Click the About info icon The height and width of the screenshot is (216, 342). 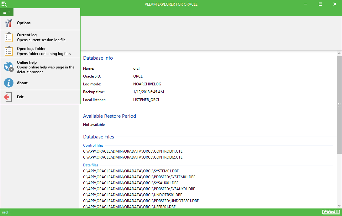click(x=9, y=83)
